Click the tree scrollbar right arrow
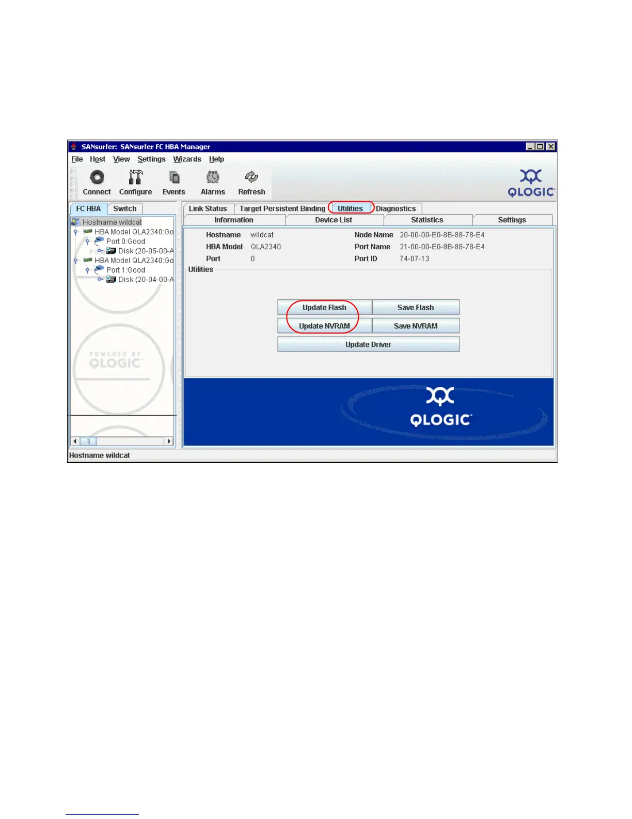The width and height of the screenshot is (632, 819). [x=169, y=441]
